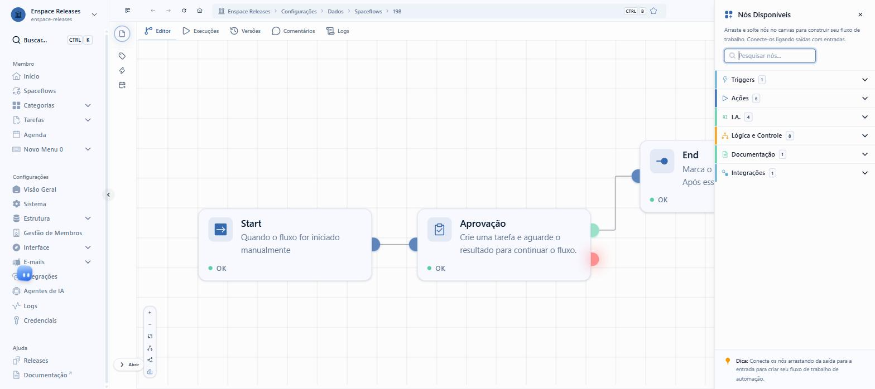The width and height of the screenshot is (875, 389).
Task: Click the Enspace Releases workspace logo
Action: (18, 14)
